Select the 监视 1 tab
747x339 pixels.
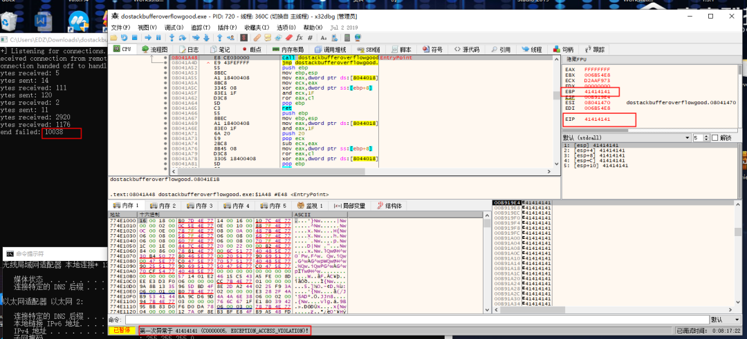(310, 206)
